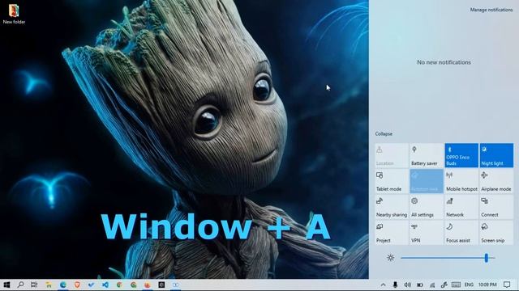Open All settings from quick actions
Image resolution: width=519 pixels, height=291 pixels.
426,207
